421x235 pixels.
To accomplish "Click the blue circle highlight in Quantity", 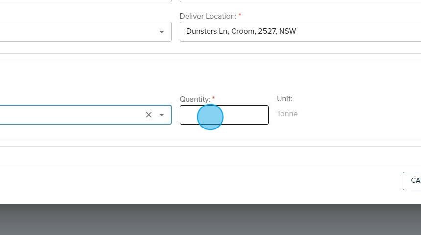I will [210, 117].
